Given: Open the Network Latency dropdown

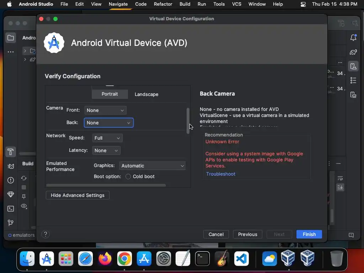Looking at the screenshot, I should pyautogui.click(x=106, y=150).
